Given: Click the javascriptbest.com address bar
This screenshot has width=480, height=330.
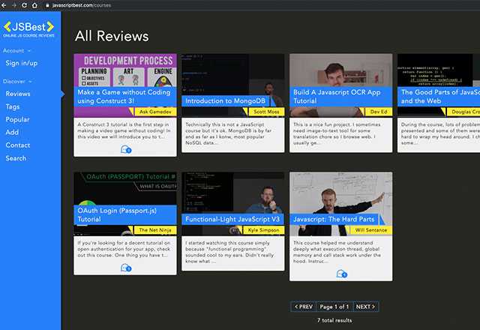Looking at the screenshot, I should point(82,5).
